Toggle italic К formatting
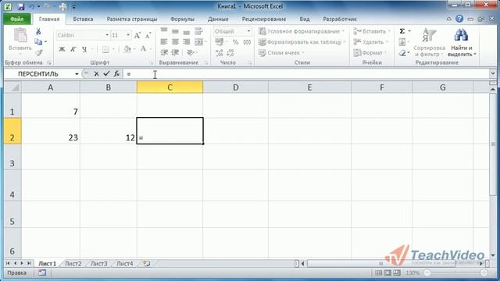 point(73,49)
